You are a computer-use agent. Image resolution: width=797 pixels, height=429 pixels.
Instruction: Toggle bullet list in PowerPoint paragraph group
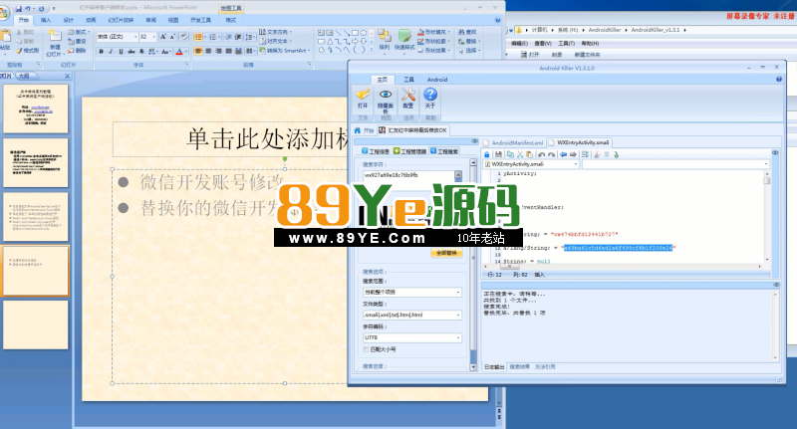point(198,37)
